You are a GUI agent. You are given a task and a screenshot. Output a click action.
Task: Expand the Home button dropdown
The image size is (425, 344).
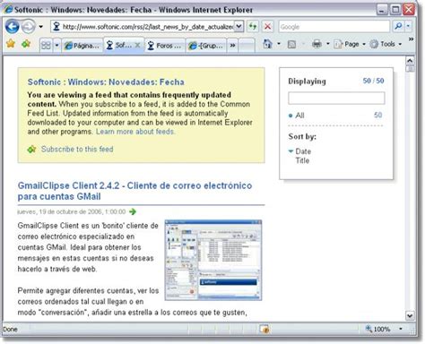point(279,44)
